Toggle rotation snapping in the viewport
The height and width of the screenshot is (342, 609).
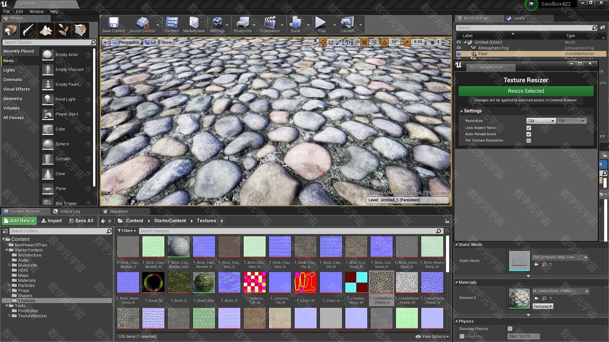pyautogui.click(x=384, y=42)
